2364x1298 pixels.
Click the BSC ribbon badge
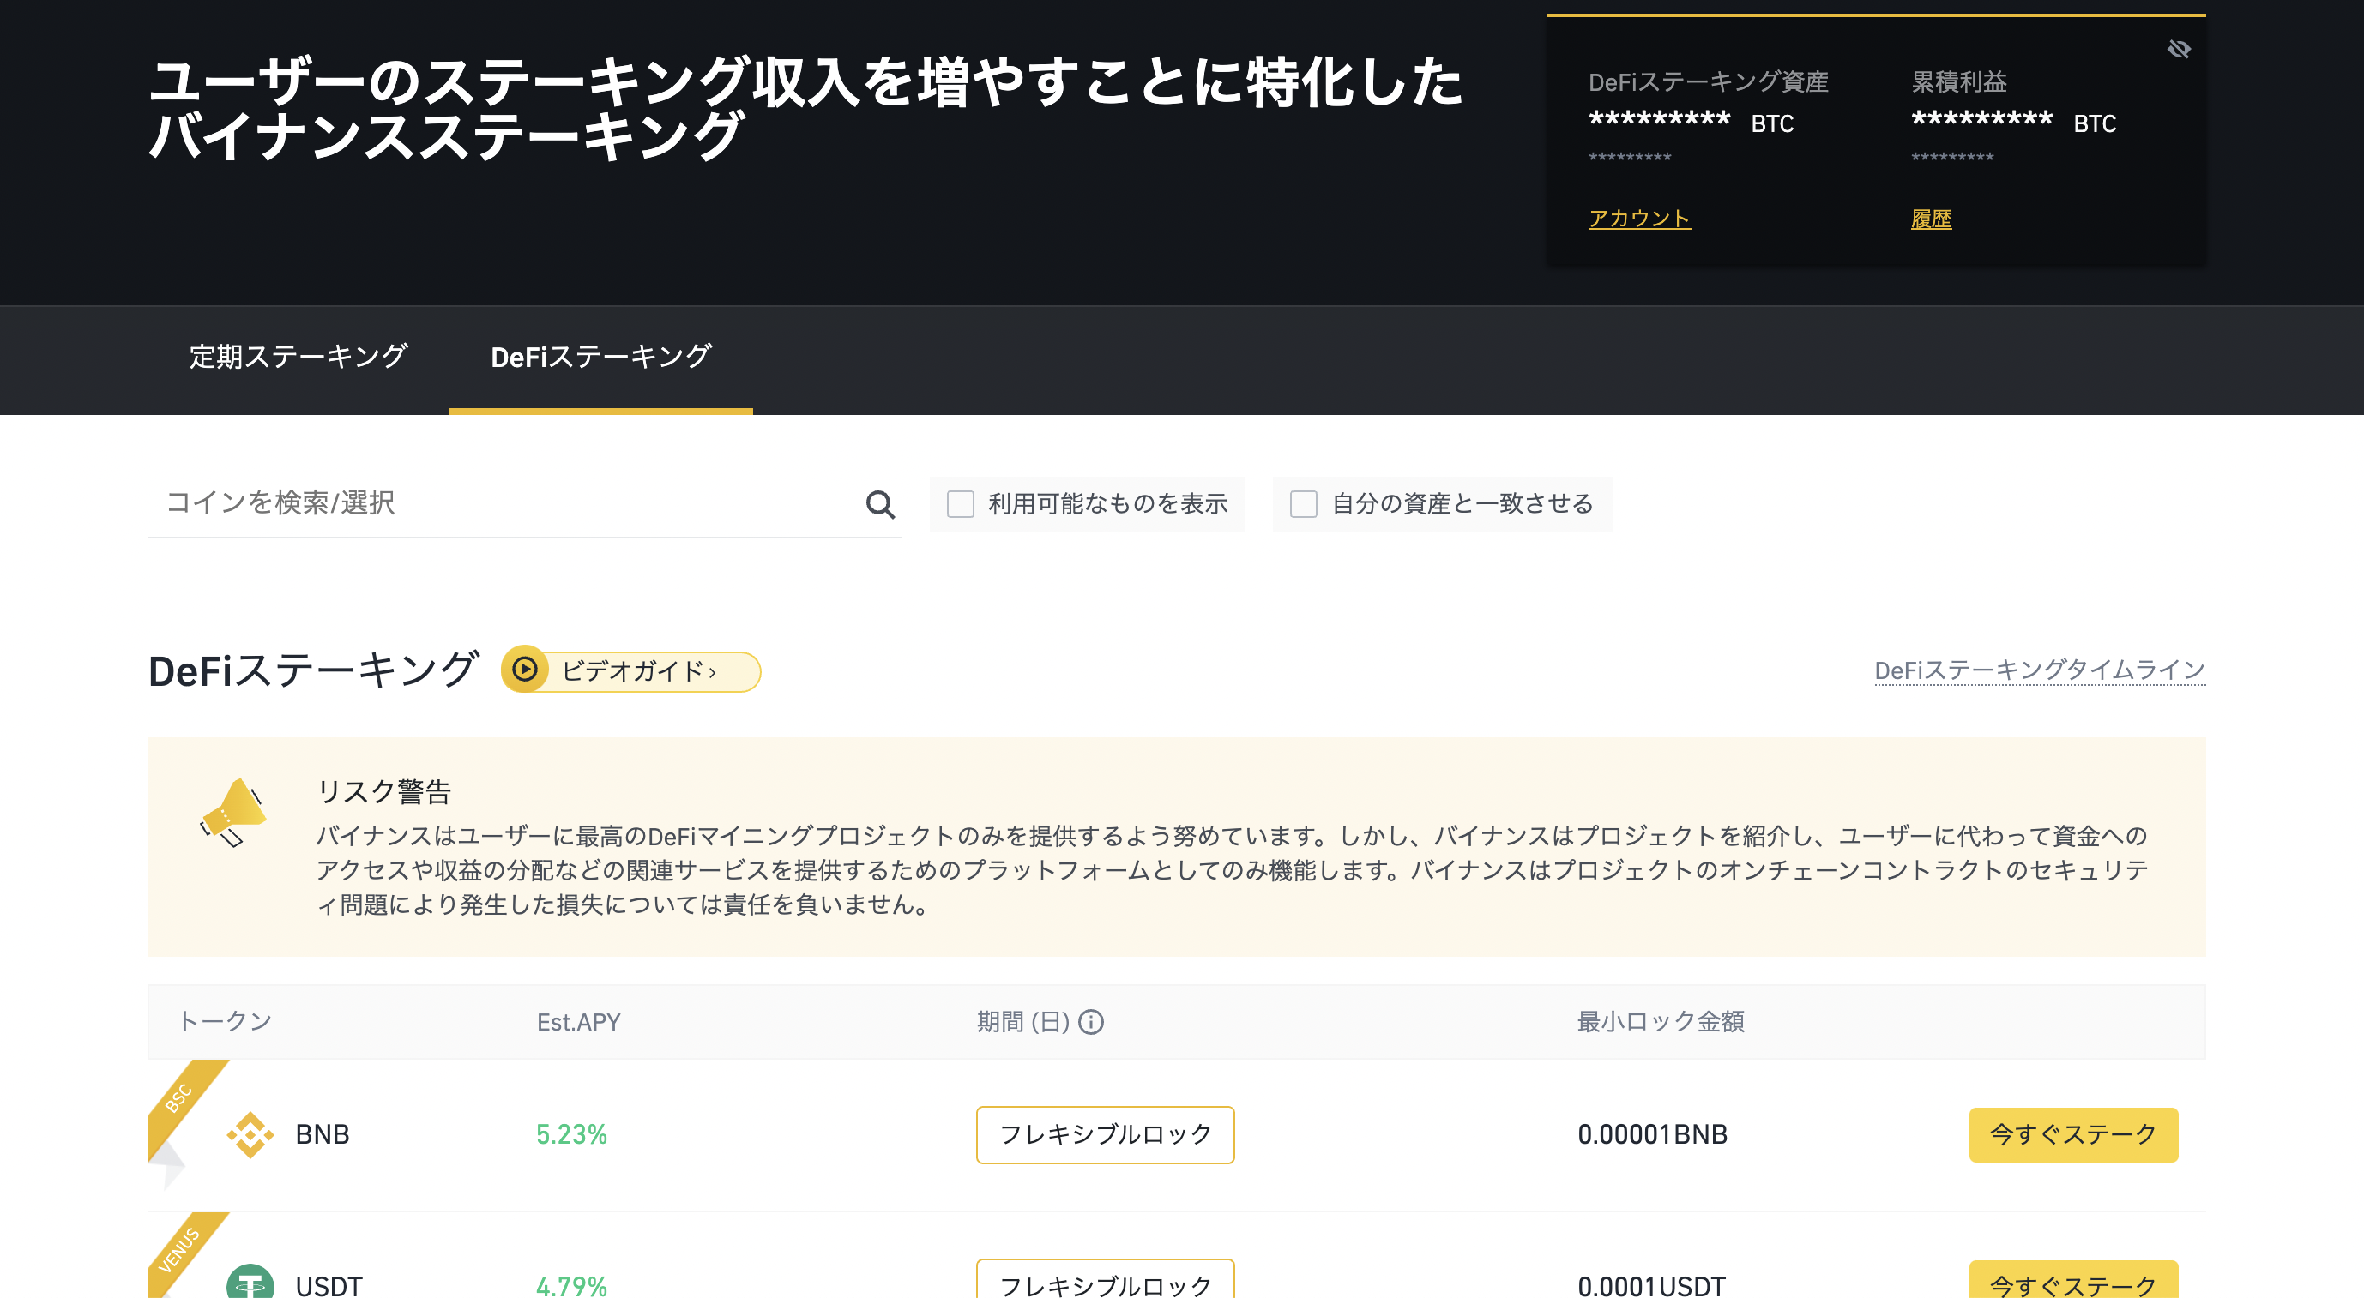[181, 1097]
